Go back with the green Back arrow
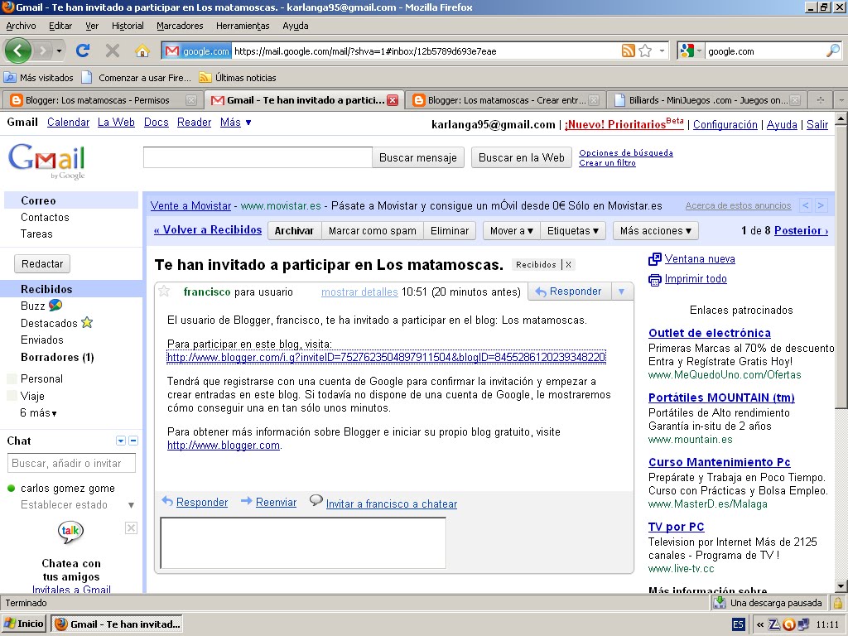This screenshot has width=848, height=636. 18,51
